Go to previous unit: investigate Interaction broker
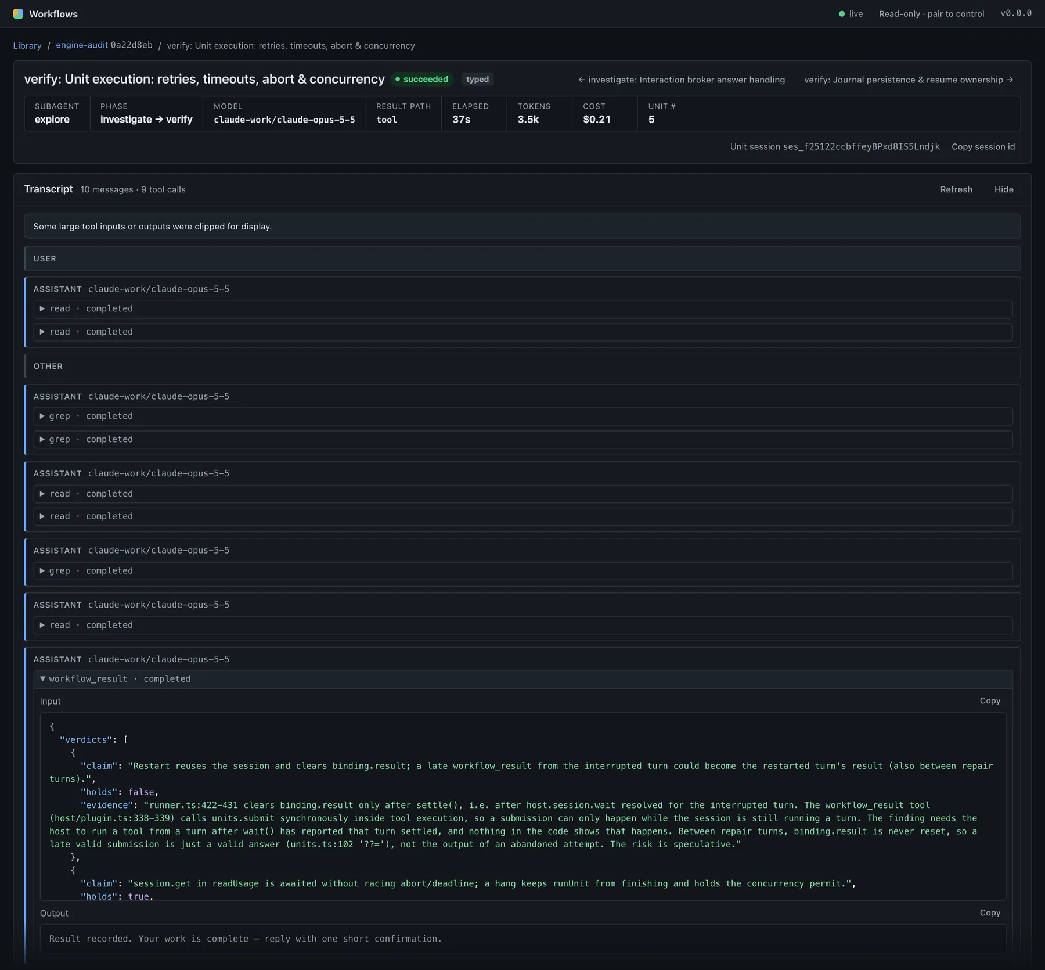1045x970 pixels. pyautogui.click(x=682, y=80)
